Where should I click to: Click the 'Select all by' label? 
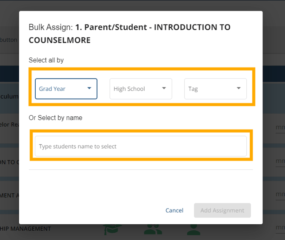(x=46, y=60)
